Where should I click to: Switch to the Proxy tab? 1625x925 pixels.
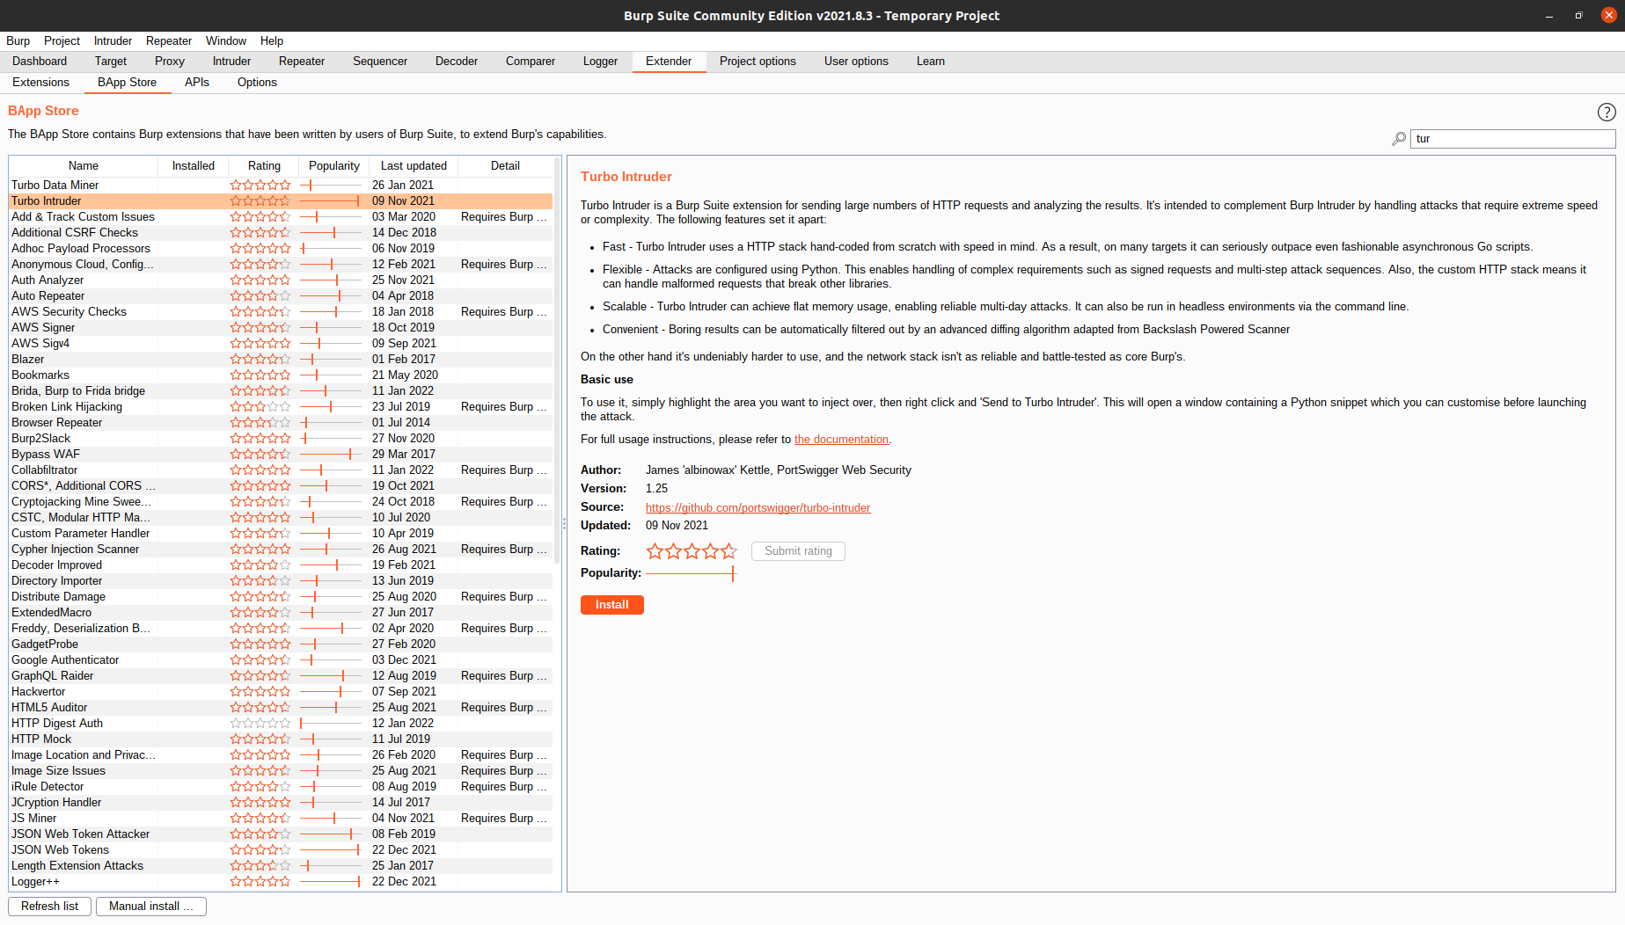170,62
